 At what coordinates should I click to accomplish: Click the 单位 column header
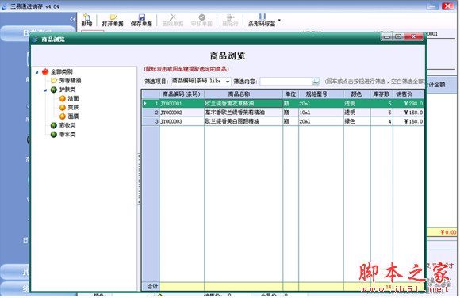click(291, 94)
